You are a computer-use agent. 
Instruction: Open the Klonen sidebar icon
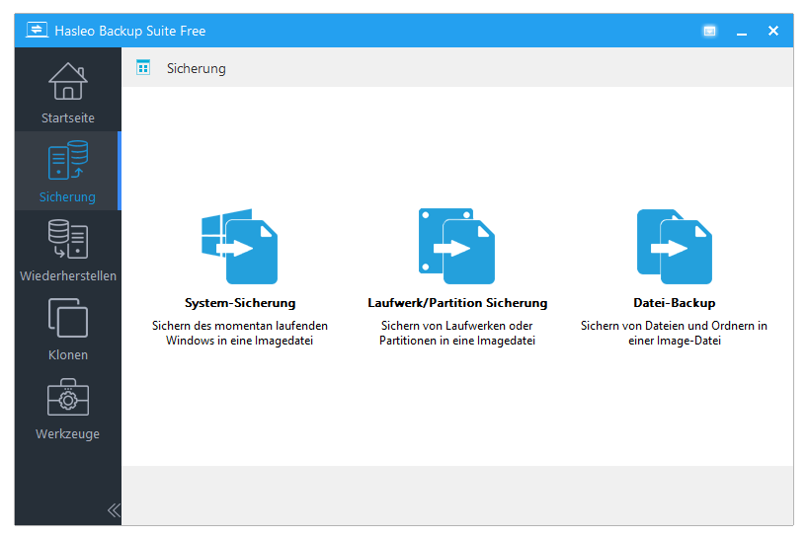(x=67, y=318)
